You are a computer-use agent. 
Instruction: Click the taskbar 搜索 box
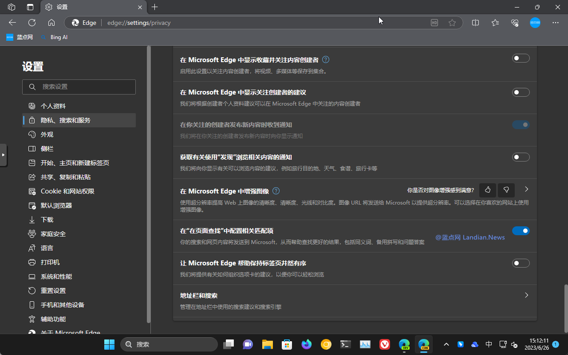tap(169, 344)
